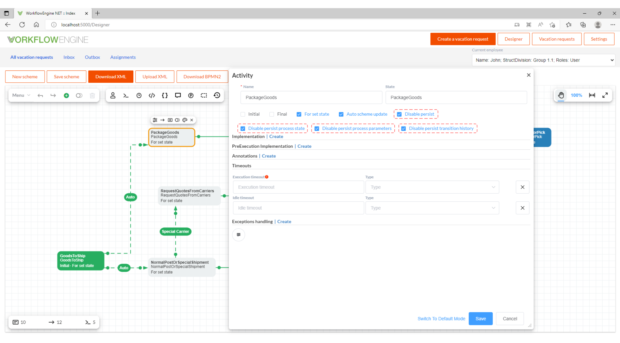Open the Code actions icon
620x343 pixels.
(152, 95)
